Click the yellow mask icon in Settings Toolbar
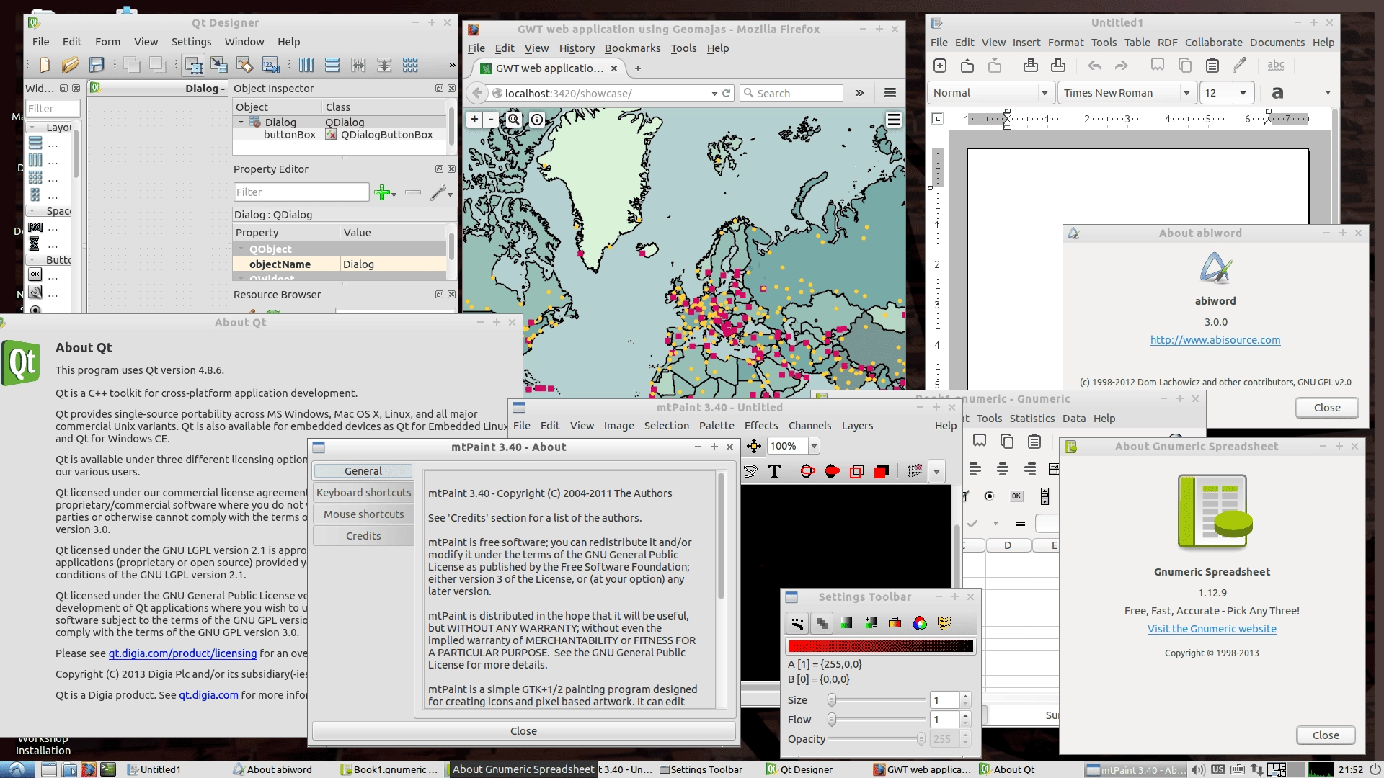The image size is (1384, 778). click(944, 623)
